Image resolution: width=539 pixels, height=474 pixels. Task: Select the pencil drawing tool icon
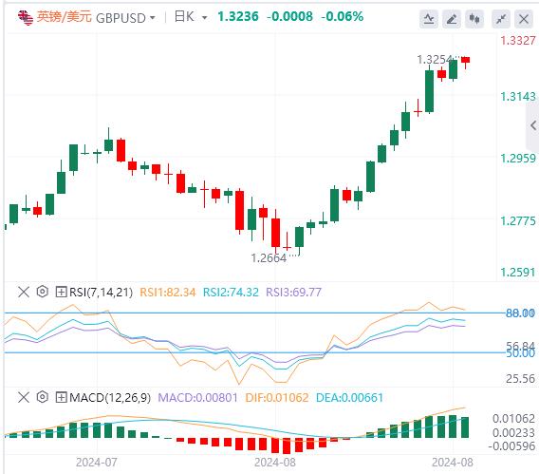coord(452,19)
